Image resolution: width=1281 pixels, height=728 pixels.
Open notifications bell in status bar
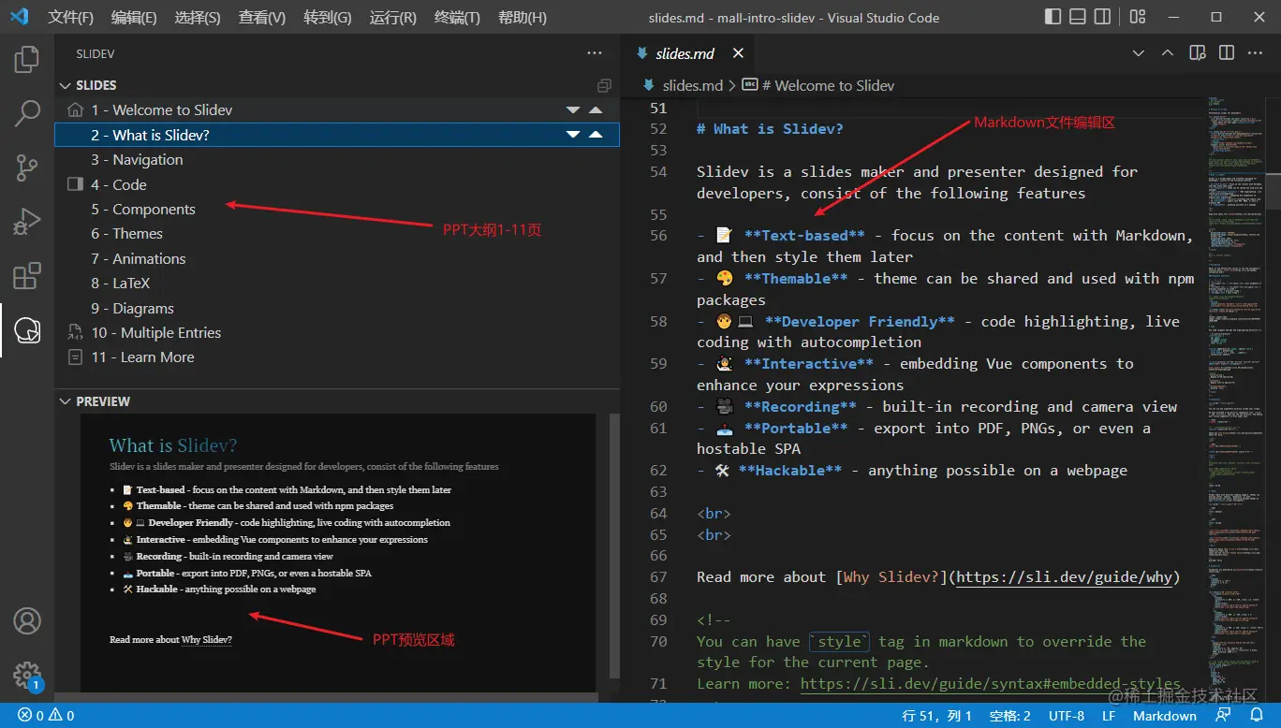coord(1255,716)
